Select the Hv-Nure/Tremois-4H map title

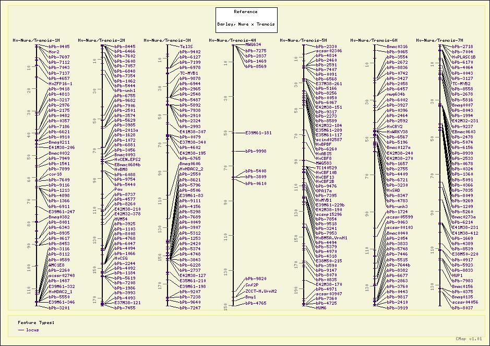(x=232, y=40)
